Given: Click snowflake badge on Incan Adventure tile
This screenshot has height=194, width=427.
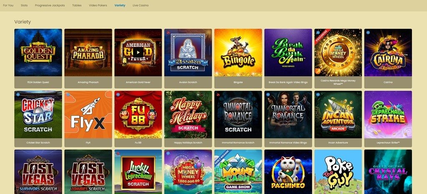Looking at the screenshot, I should click(x=318, y=95).
